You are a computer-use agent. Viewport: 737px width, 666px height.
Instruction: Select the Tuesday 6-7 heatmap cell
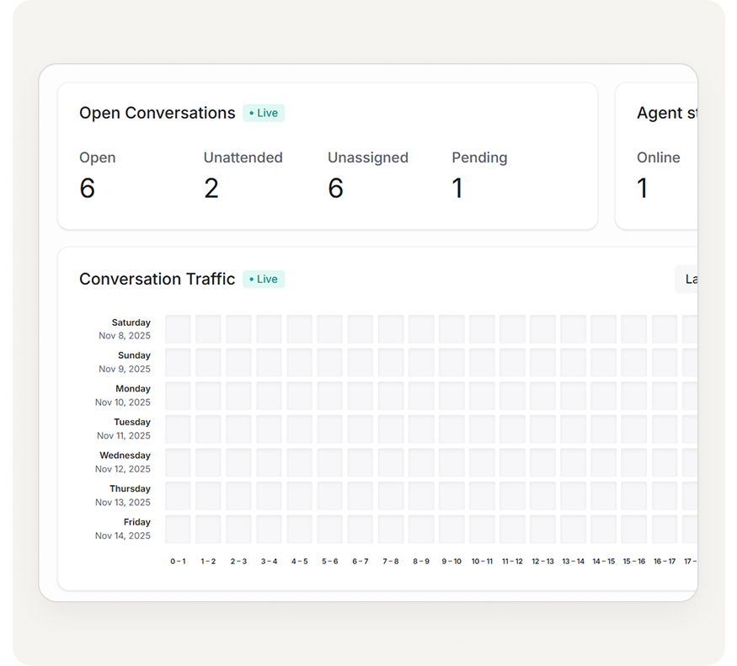[360, 429]
